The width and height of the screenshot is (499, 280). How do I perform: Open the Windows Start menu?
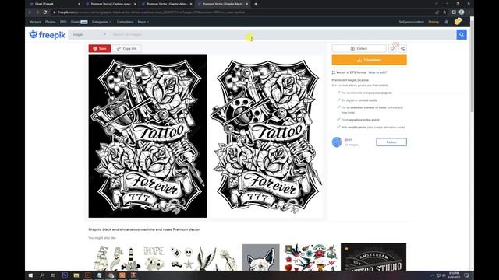click(x=30, y=275)
